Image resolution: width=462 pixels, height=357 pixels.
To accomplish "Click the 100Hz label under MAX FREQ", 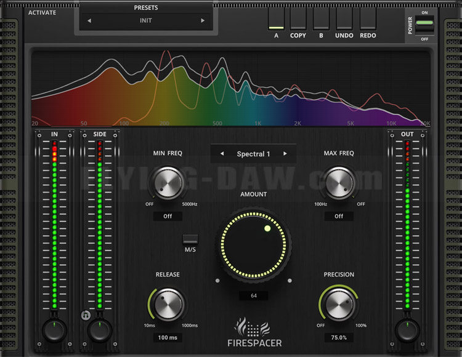I will [320, 204].
